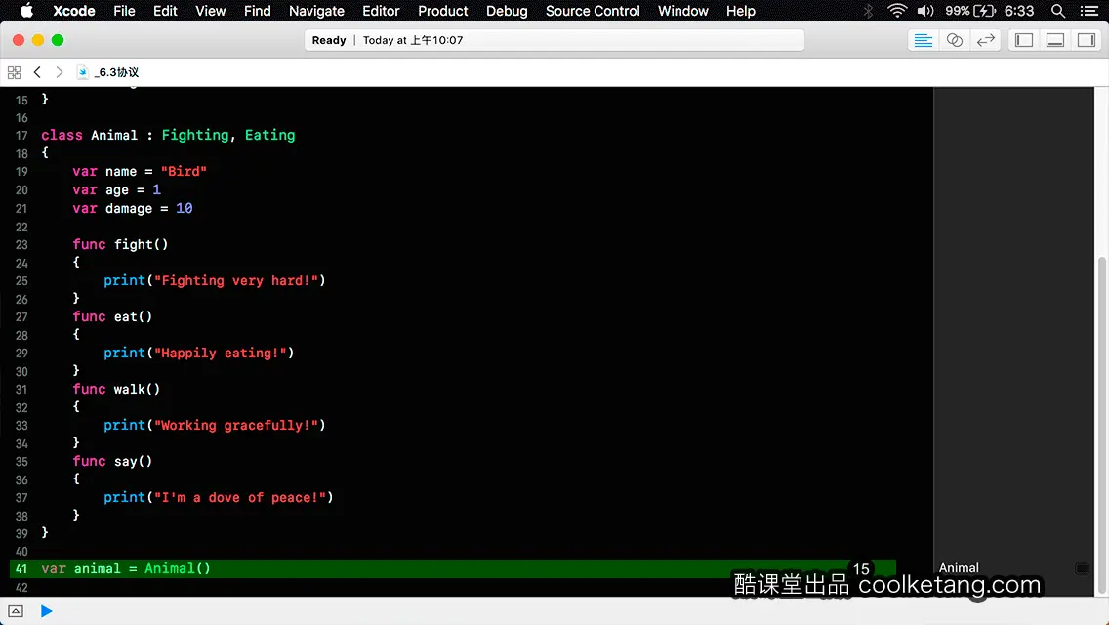
Task: Click line number 17 in the gutter
Action: (21, 135)
